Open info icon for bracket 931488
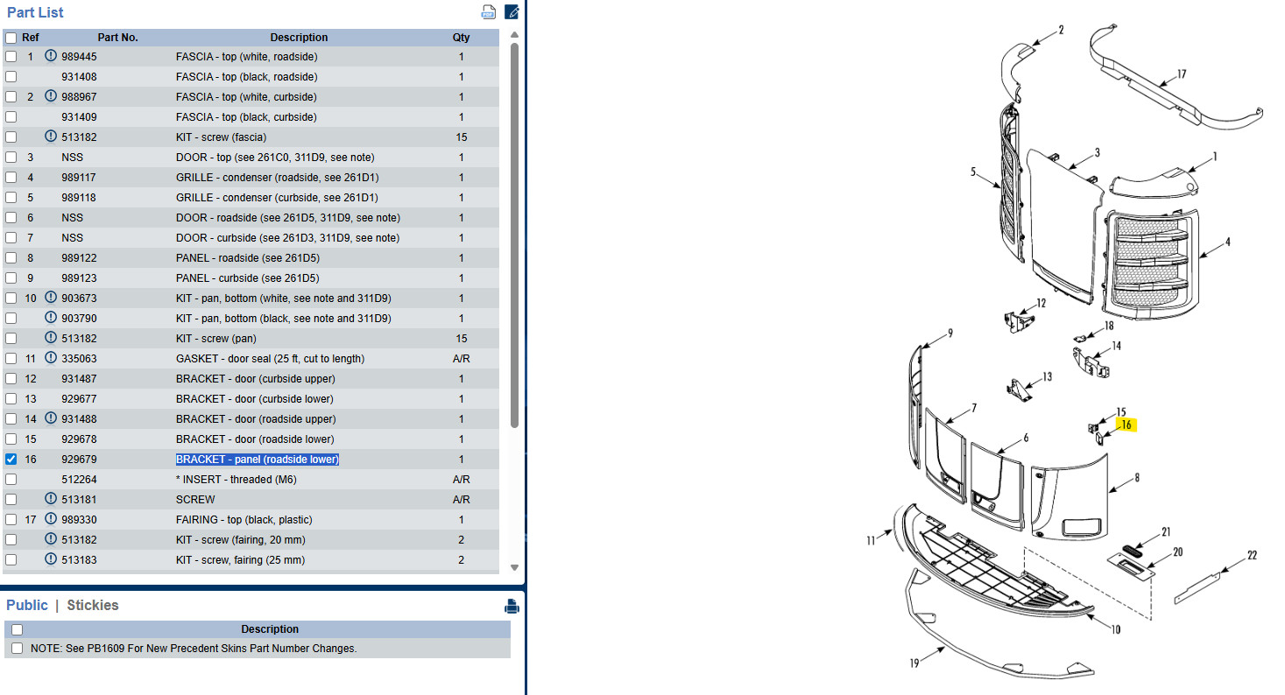 [x=51, y=418]
